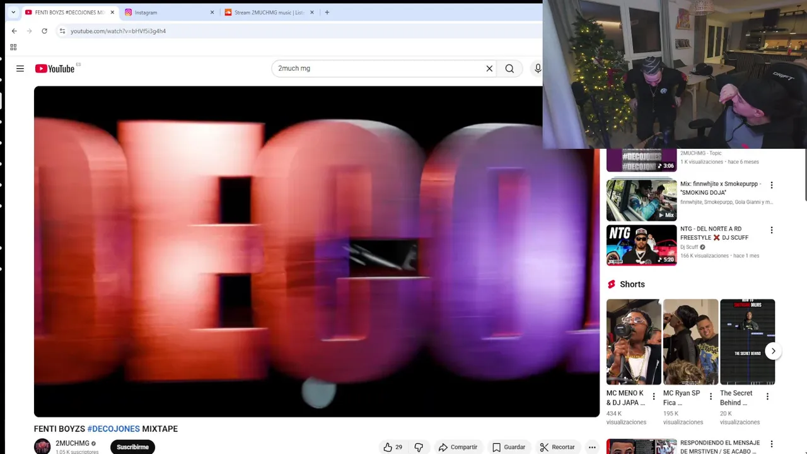Viewport: 807px width, 454px height.
Task: Select the FENTI BOYZS YouTube tab
Action: pyautogui.click(x=69, y=12)
